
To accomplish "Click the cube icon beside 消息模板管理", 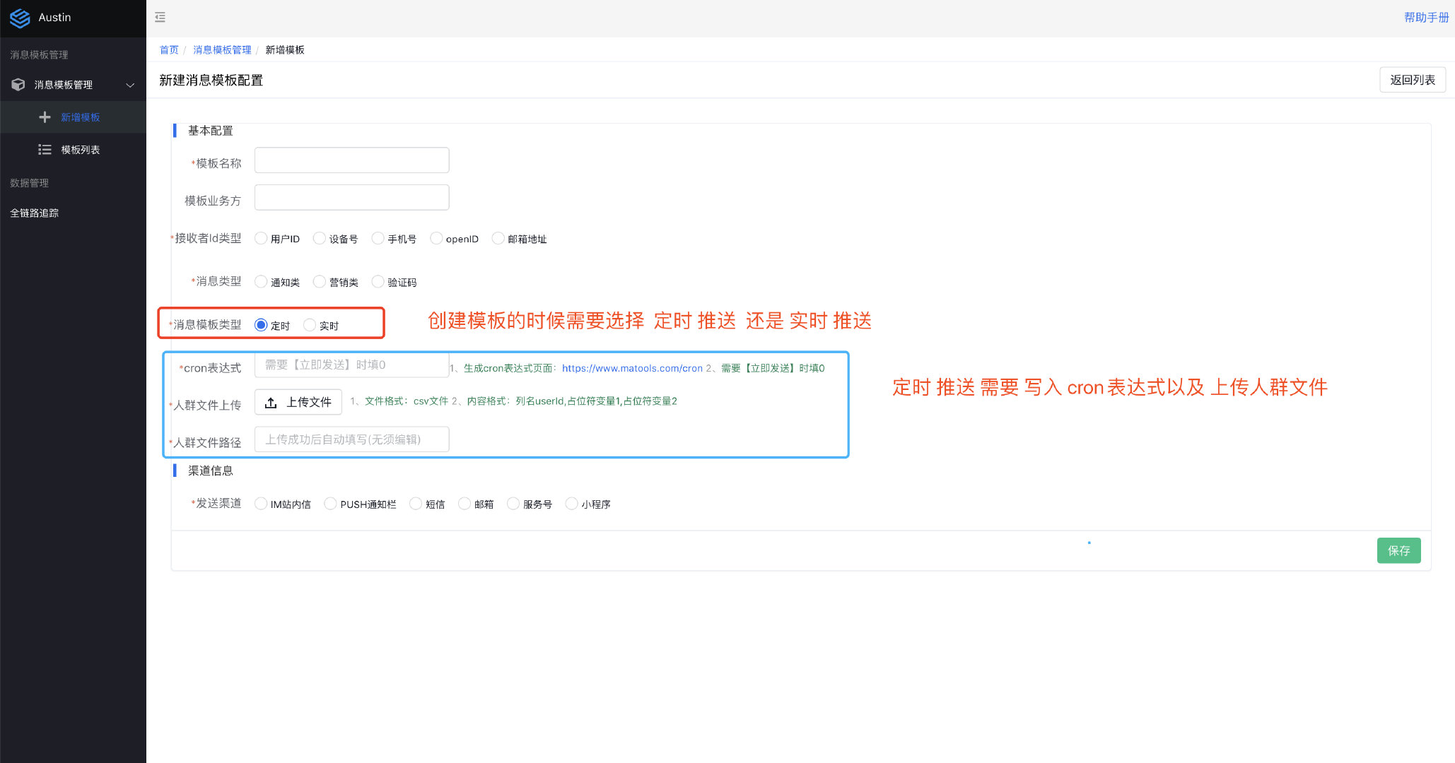I will coord(18,85).
